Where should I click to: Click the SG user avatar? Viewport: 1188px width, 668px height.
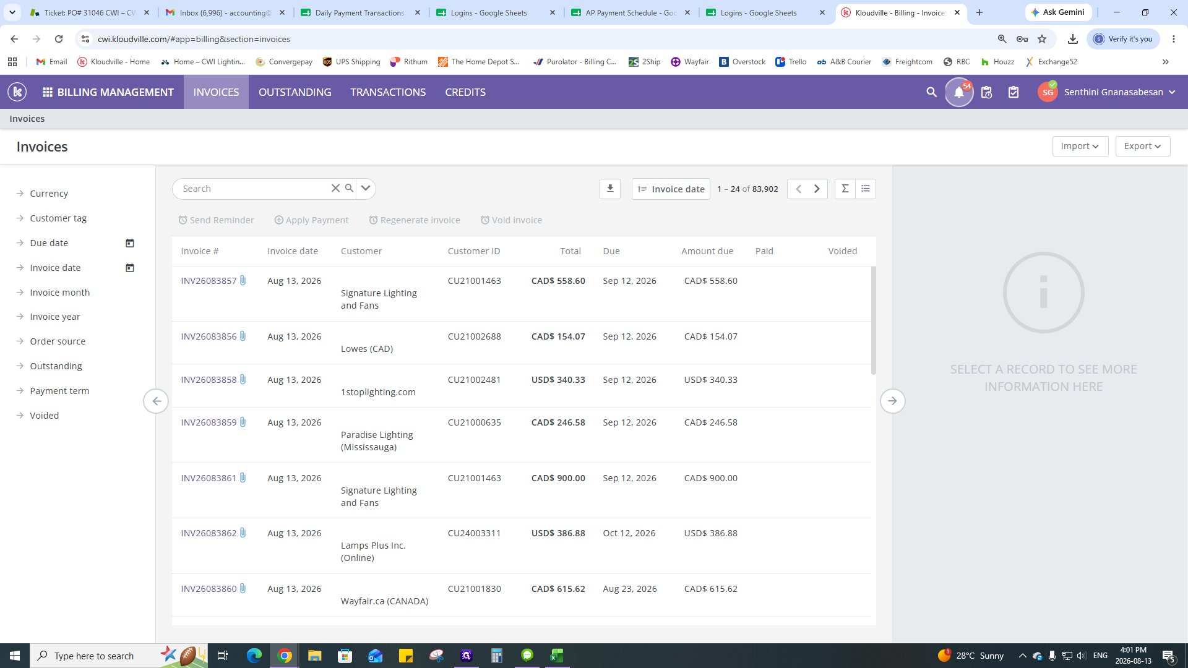click(1048, 92)
